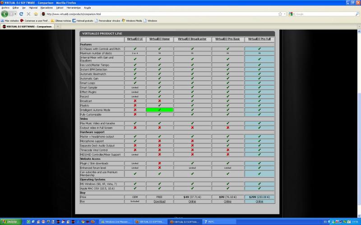Click the Google search input box

point(324,14)
